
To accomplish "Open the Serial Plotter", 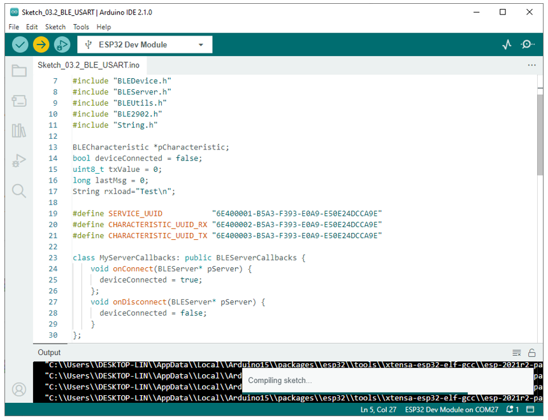I will [507, 45].
